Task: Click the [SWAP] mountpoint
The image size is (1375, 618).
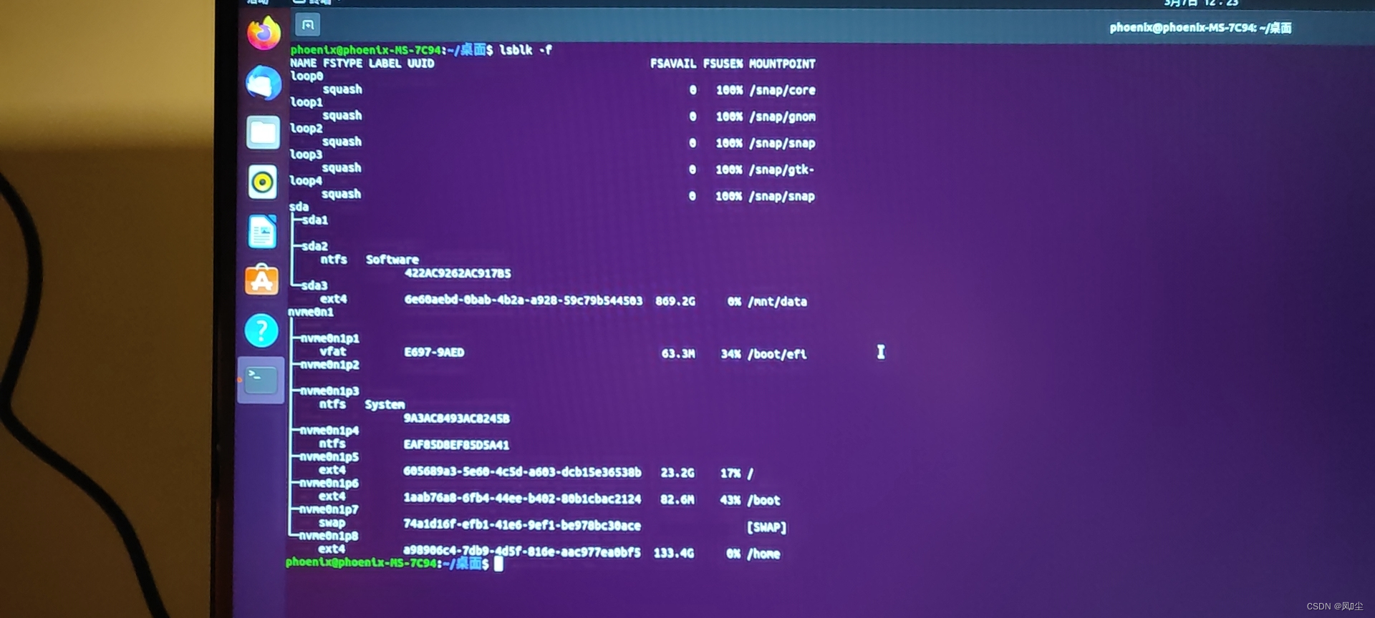Action: [x=767, y=527]
